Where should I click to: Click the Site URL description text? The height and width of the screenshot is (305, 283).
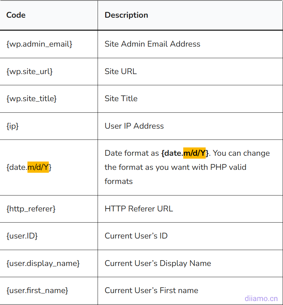(x=120, y=72)
